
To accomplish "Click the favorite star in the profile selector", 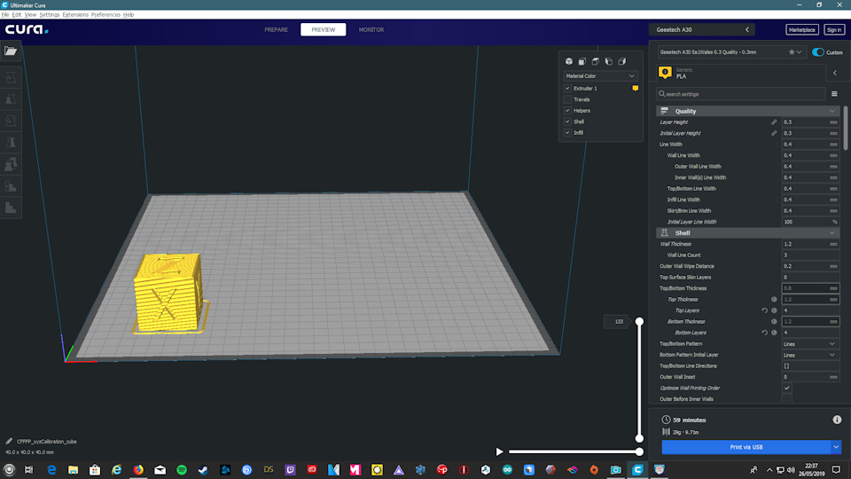I will (x=792, y=52).
